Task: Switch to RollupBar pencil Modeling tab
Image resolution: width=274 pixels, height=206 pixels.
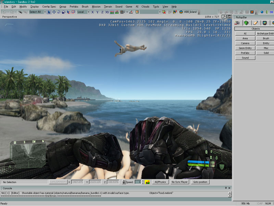Action: pos(256,23)
